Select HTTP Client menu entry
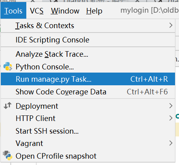Viewport: 179px width, 165px height. tap(88, 118)
